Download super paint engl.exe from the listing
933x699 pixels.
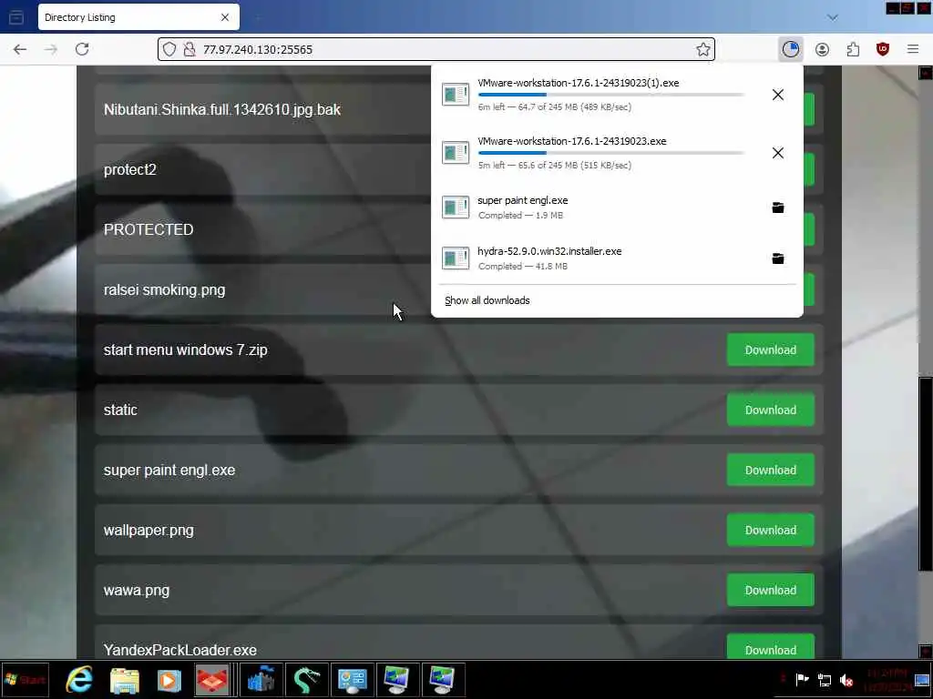771,471
